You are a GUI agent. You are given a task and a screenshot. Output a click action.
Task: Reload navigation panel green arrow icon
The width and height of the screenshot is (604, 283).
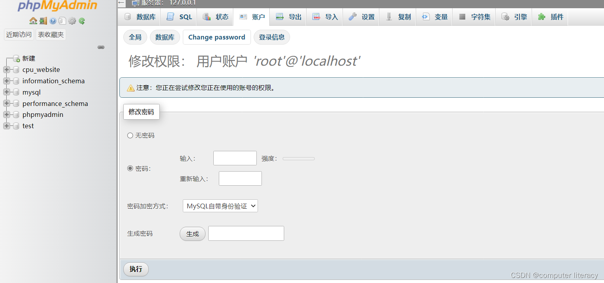click(82, 21)
